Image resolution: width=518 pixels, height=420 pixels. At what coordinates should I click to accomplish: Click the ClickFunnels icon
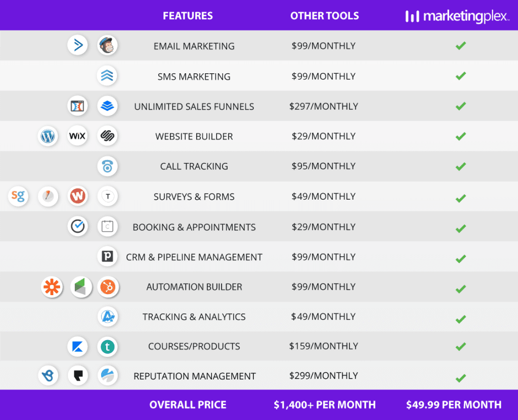tap(77, 106)
